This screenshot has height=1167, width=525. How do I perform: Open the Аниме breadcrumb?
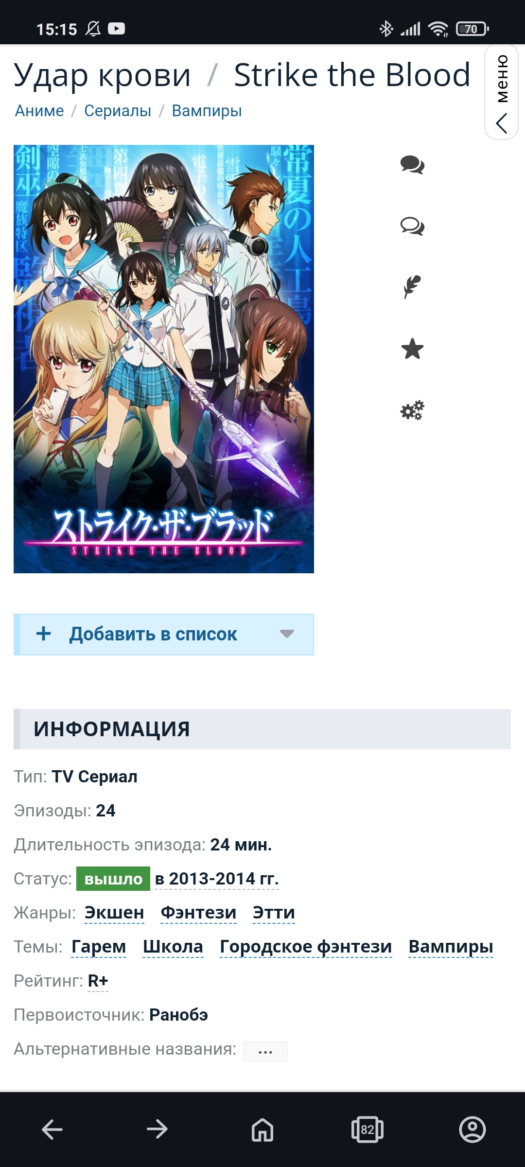[x=39, y=111]
